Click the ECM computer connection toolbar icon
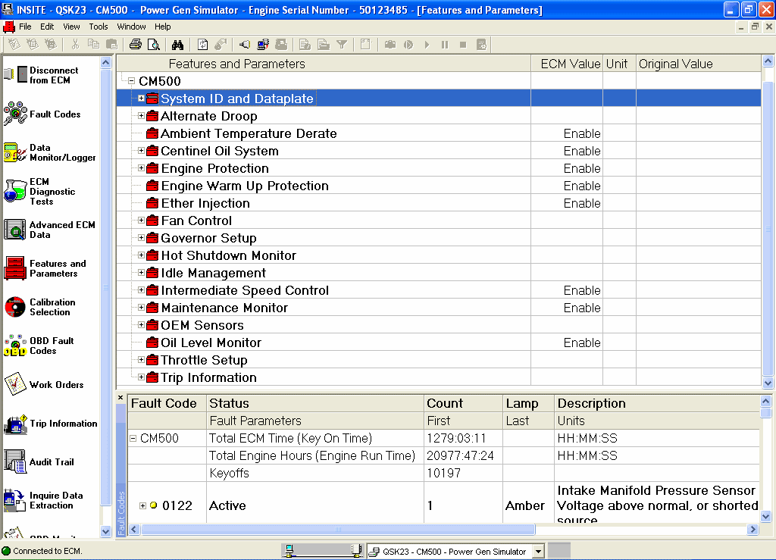The width and height of the screenshot is (776, 560). (263, 45)
